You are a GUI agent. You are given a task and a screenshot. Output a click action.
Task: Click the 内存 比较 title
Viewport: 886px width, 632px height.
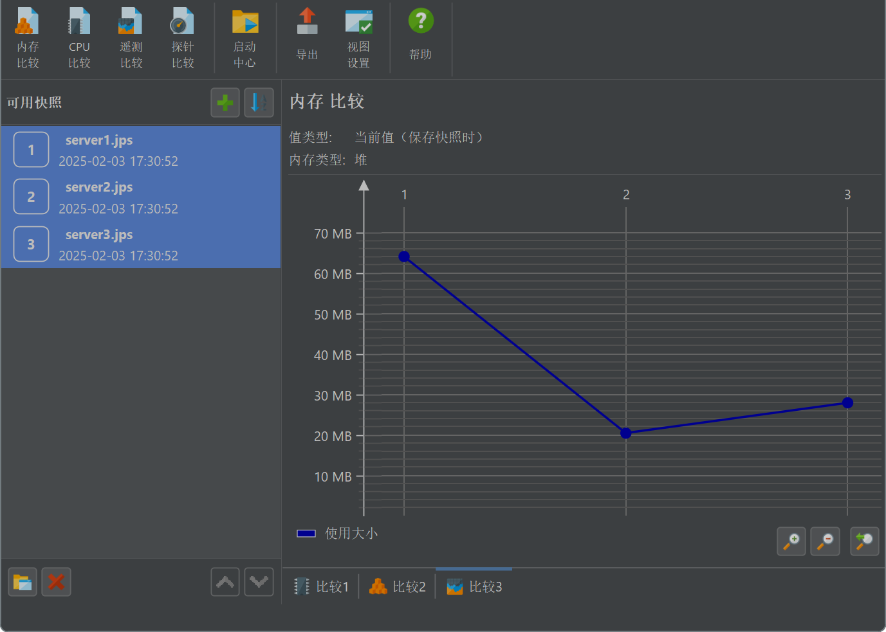327,102
